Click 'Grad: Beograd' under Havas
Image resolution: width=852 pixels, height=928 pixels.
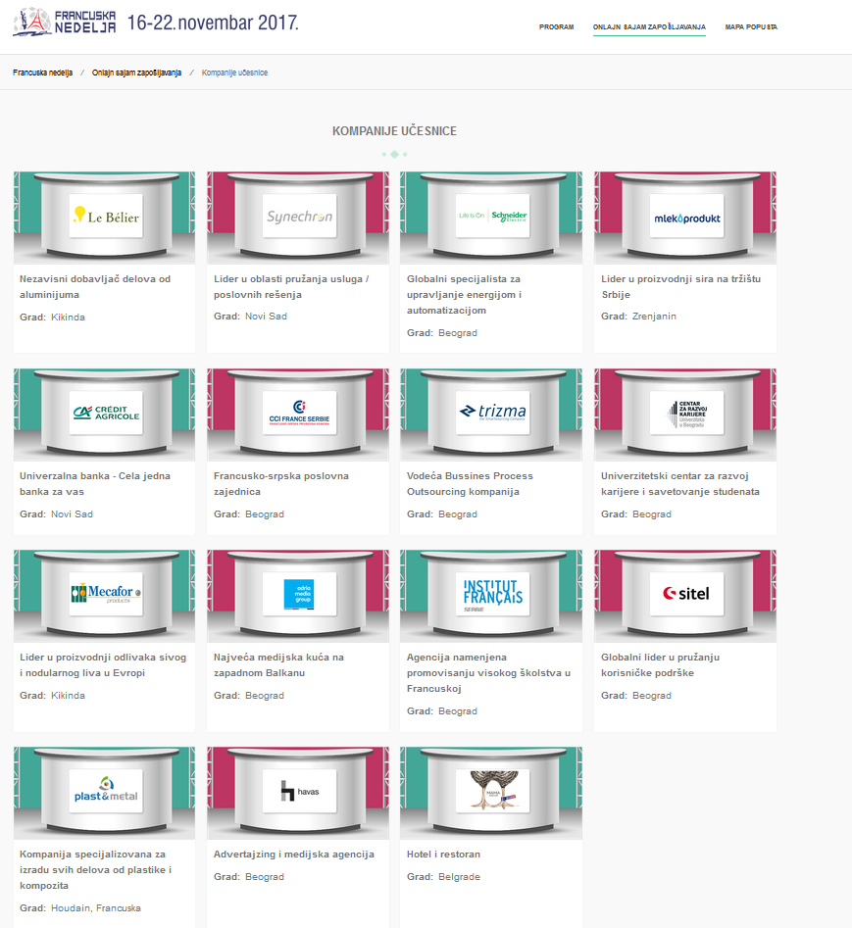[249, 876]
